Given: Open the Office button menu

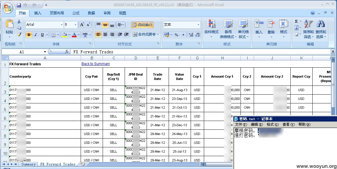Looking at the screenshot, I should [x=8, y=8].
